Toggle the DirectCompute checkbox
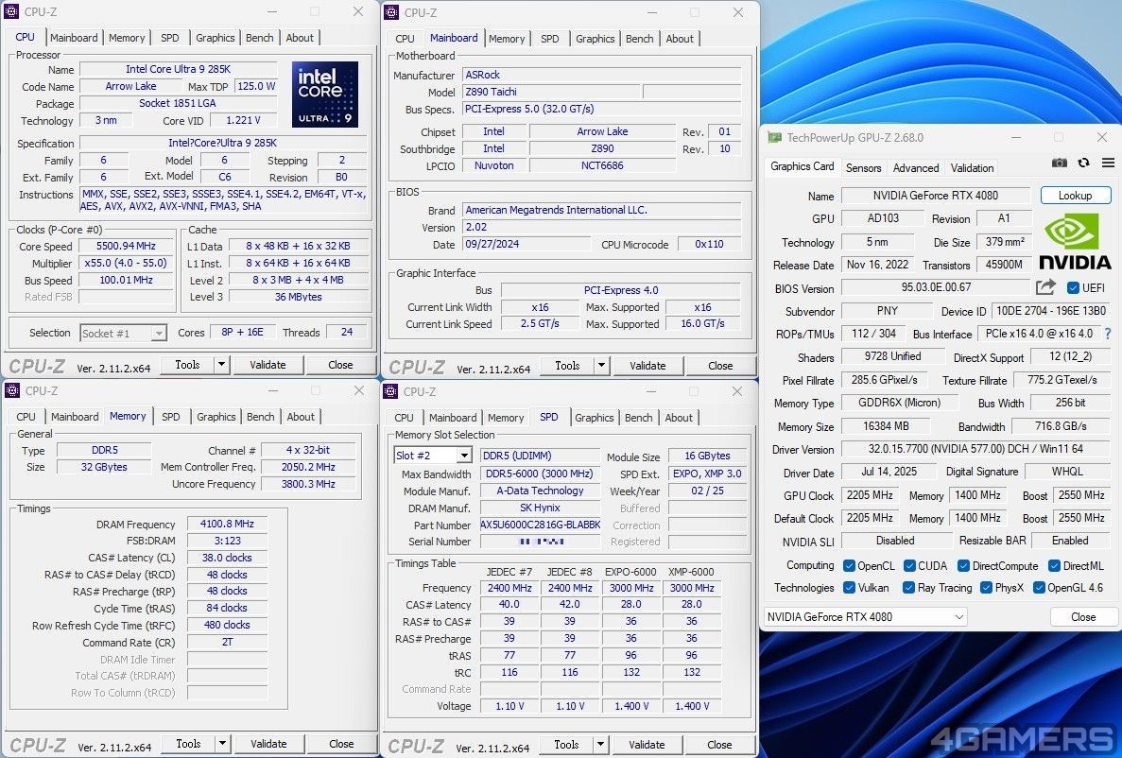Screen dimensions: 1122x758 (964, 565)
